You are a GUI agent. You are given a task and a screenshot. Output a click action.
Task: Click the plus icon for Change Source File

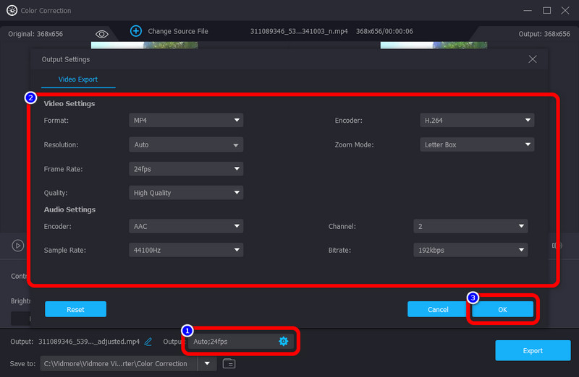point(135,31)
